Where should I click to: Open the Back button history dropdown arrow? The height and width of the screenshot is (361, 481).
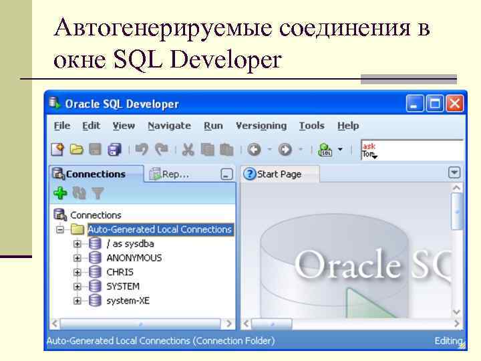[x=269, y=150]
